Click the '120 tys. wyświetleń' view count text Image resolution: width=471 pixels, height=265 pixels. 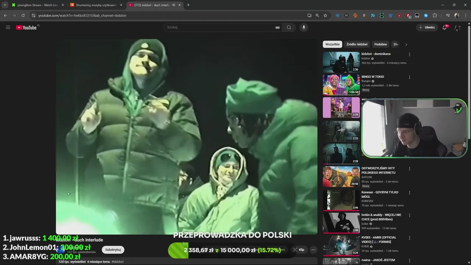[x=72, y=262]
